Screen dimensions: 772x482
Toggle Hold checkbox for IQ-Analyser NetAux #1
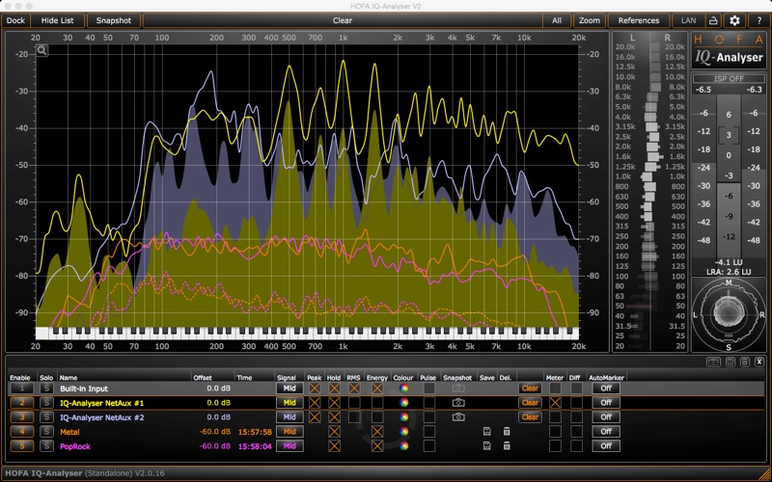(334, 403)
